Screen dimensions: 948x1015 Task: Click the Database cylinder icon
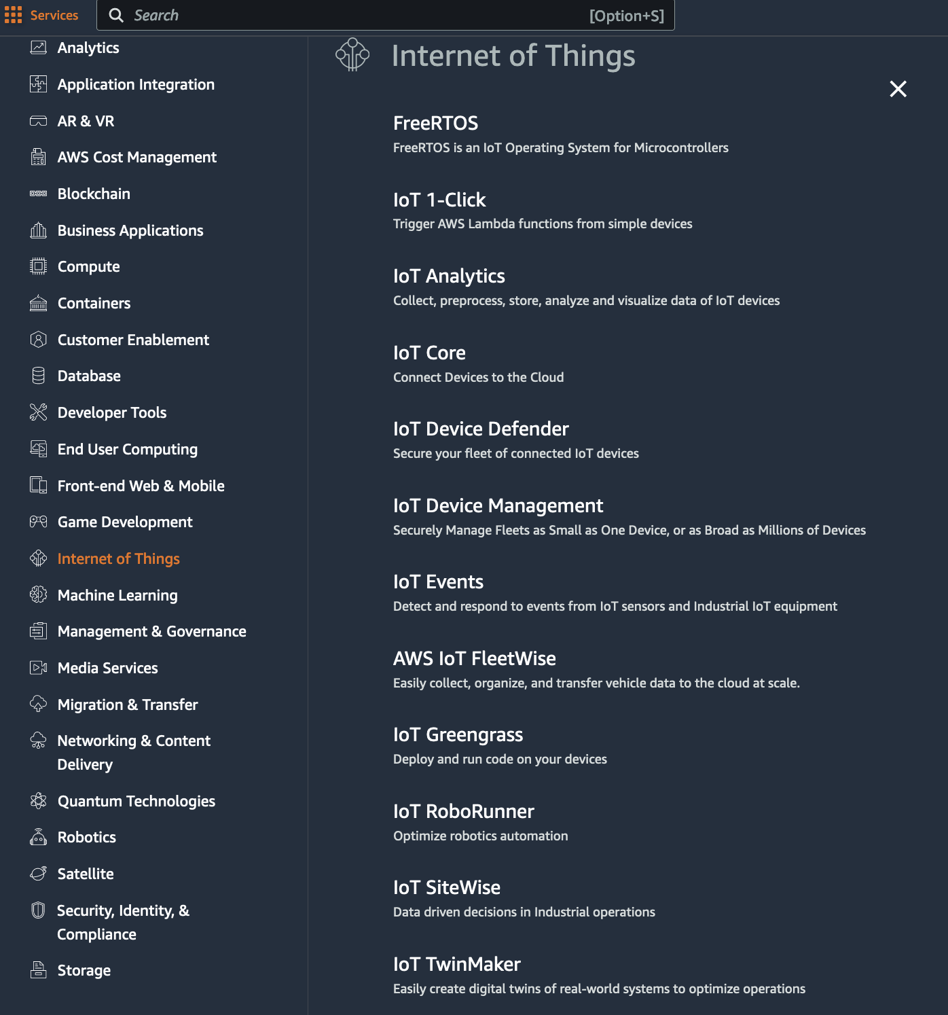point(39,376)
